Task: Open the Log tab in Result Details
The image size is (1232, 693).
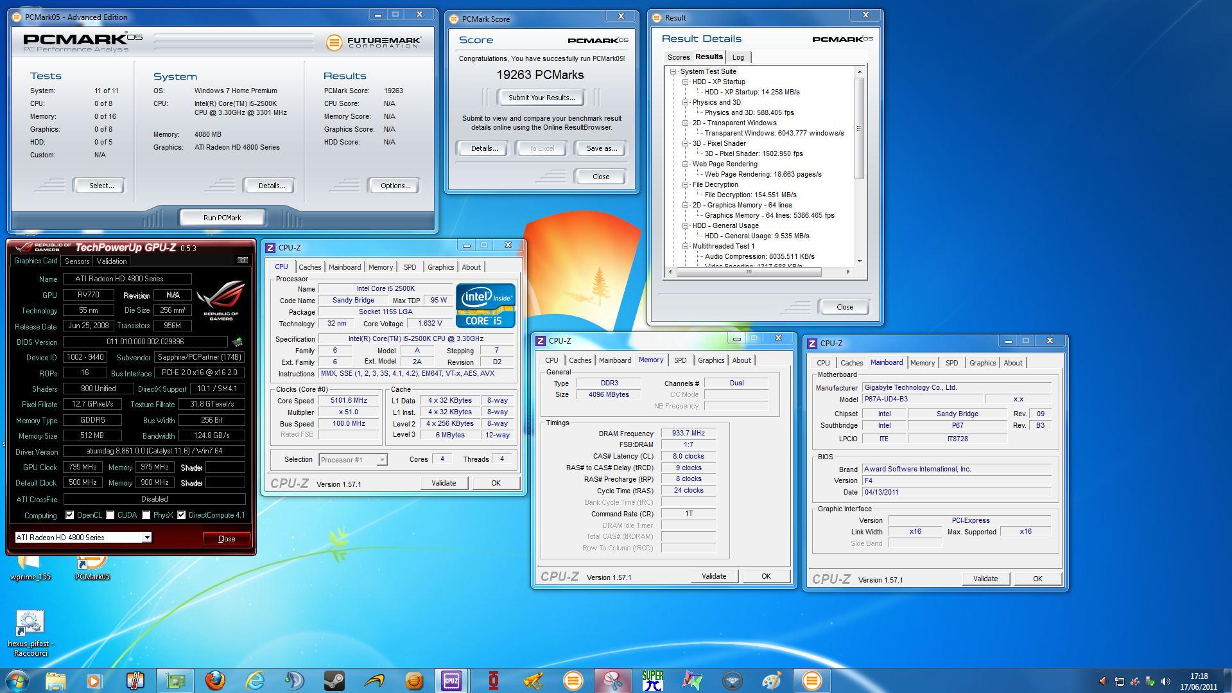Action: point(738,57)
